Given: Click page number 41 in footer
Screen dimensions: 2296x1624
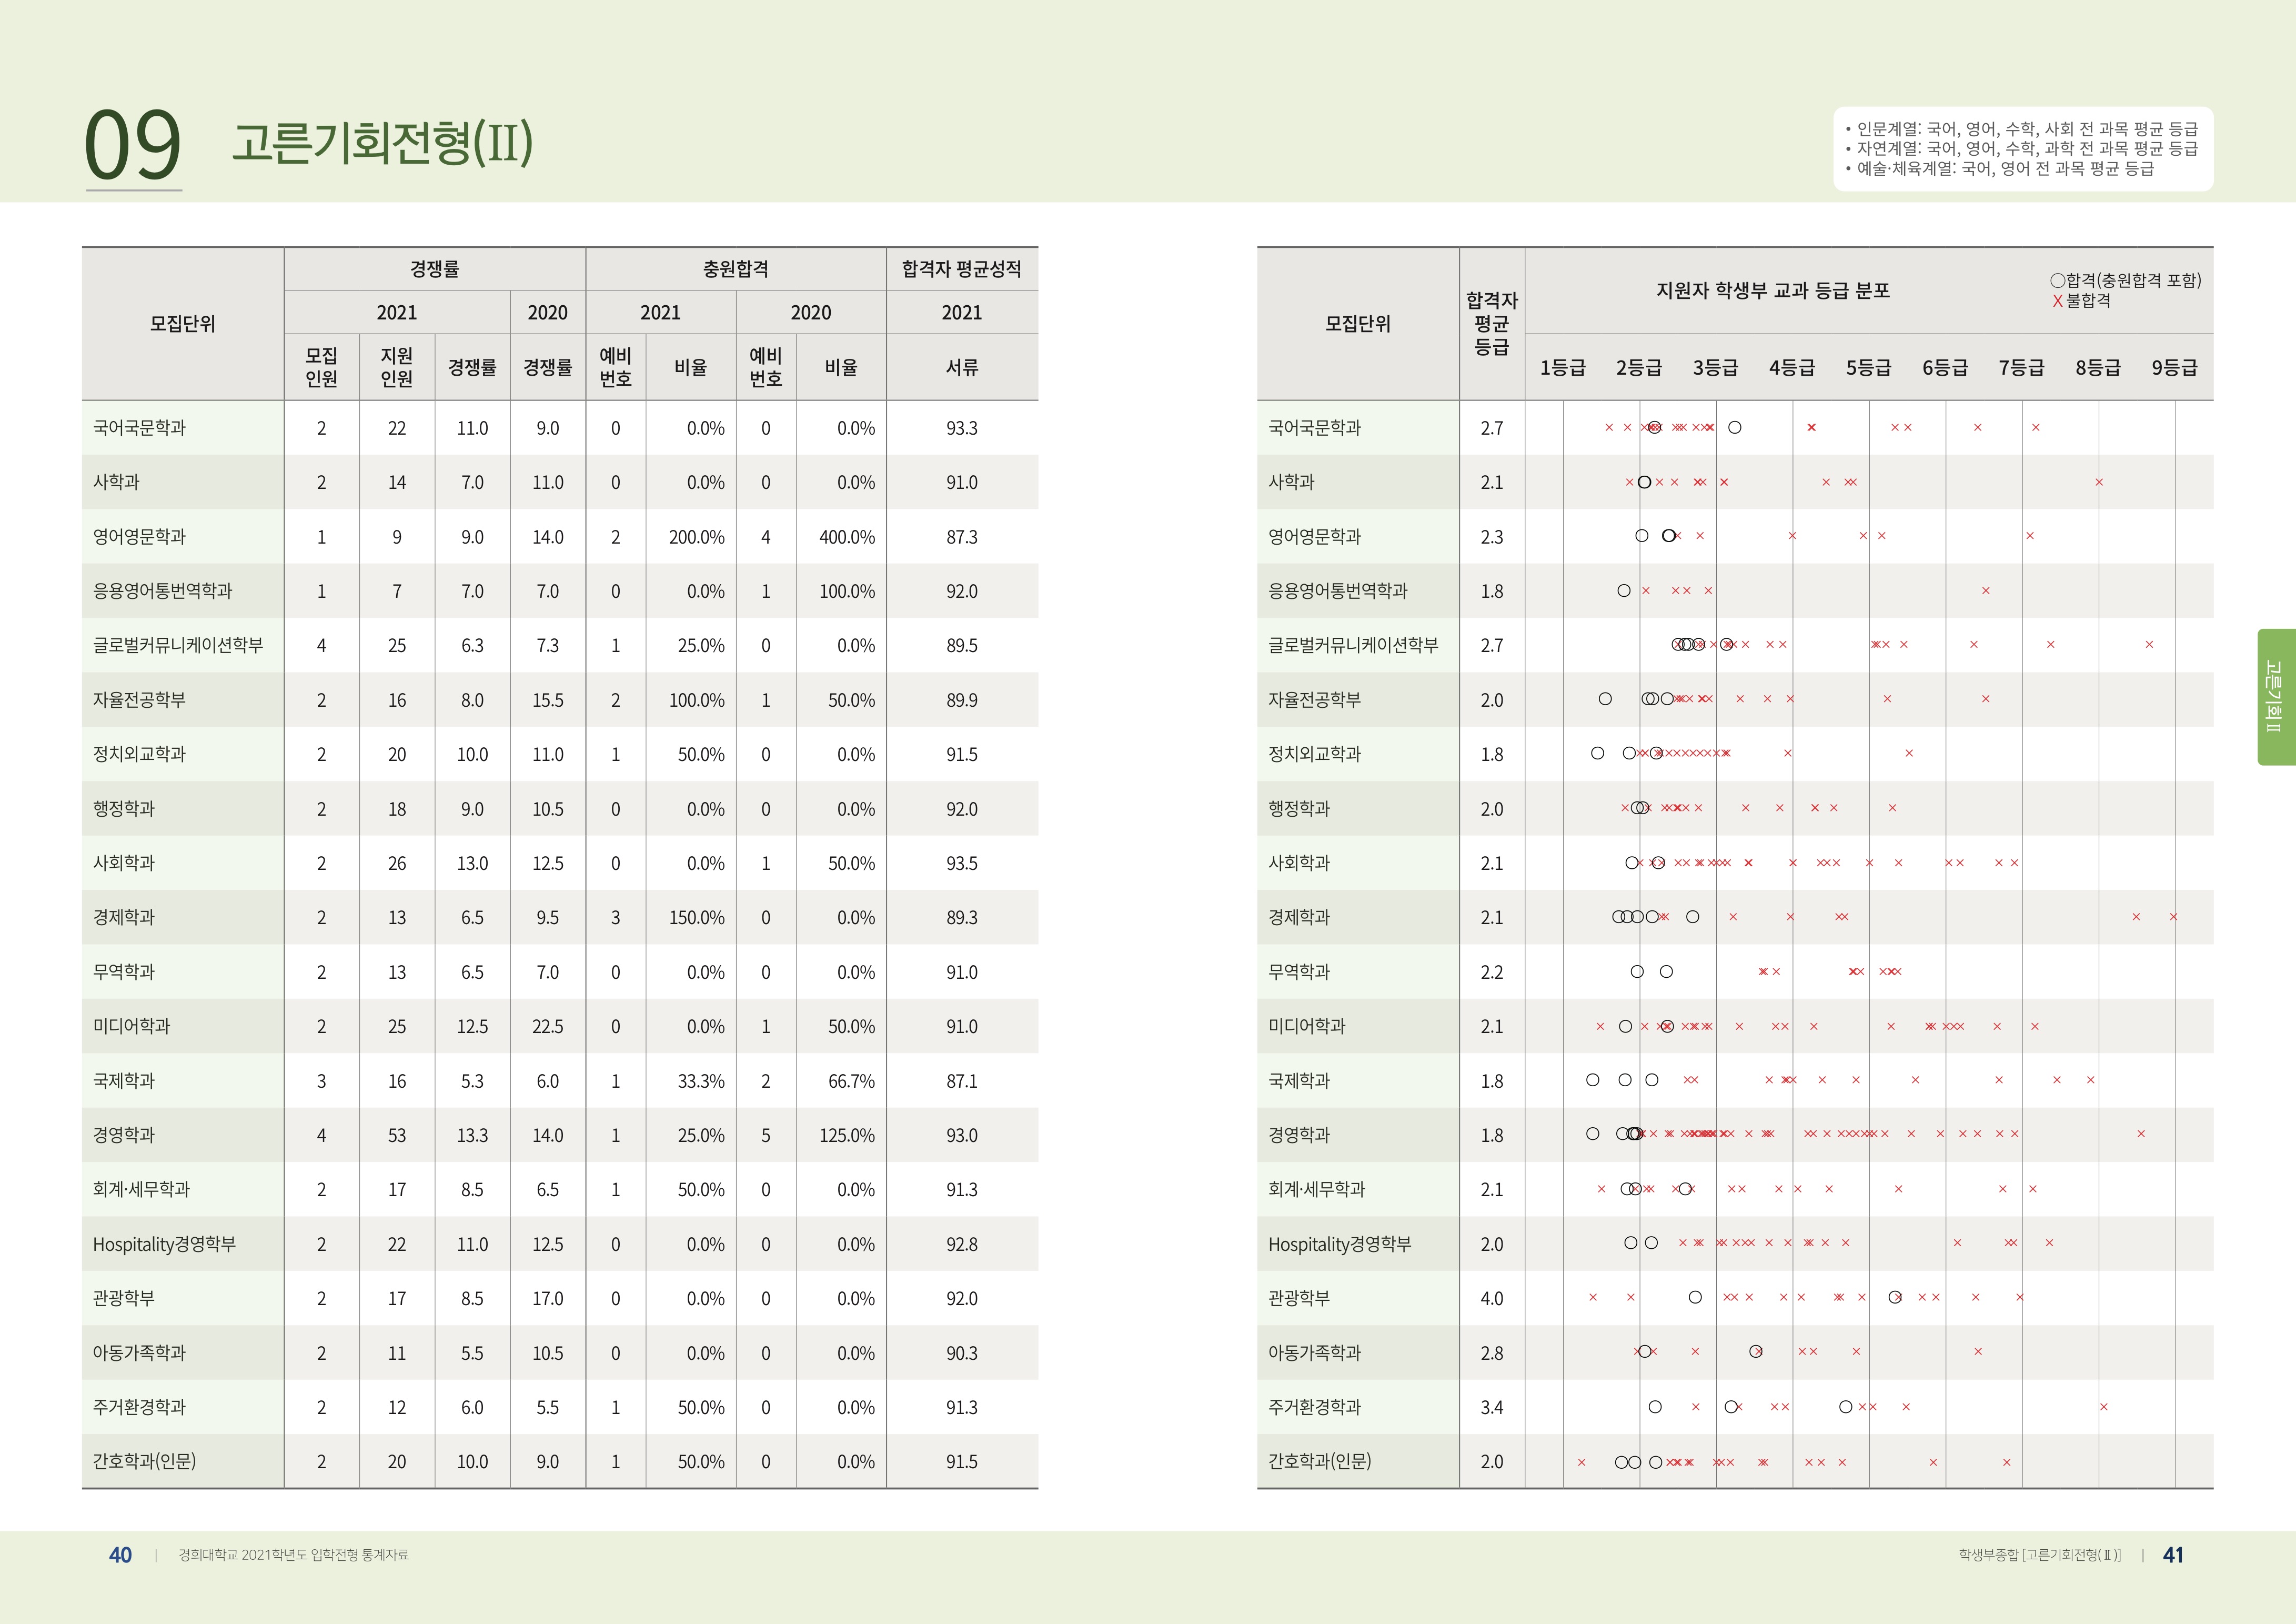Looking at the screenshot, I should (2173, 1555).
